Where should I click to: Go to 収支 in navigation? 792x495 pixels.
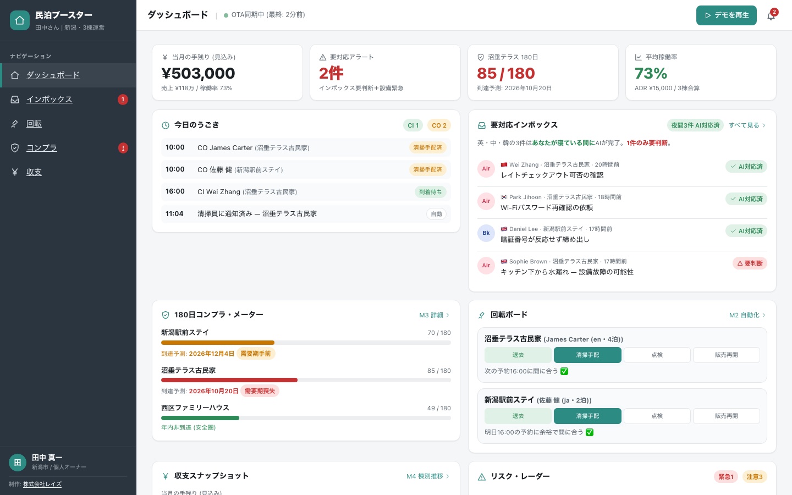(68, 172)
